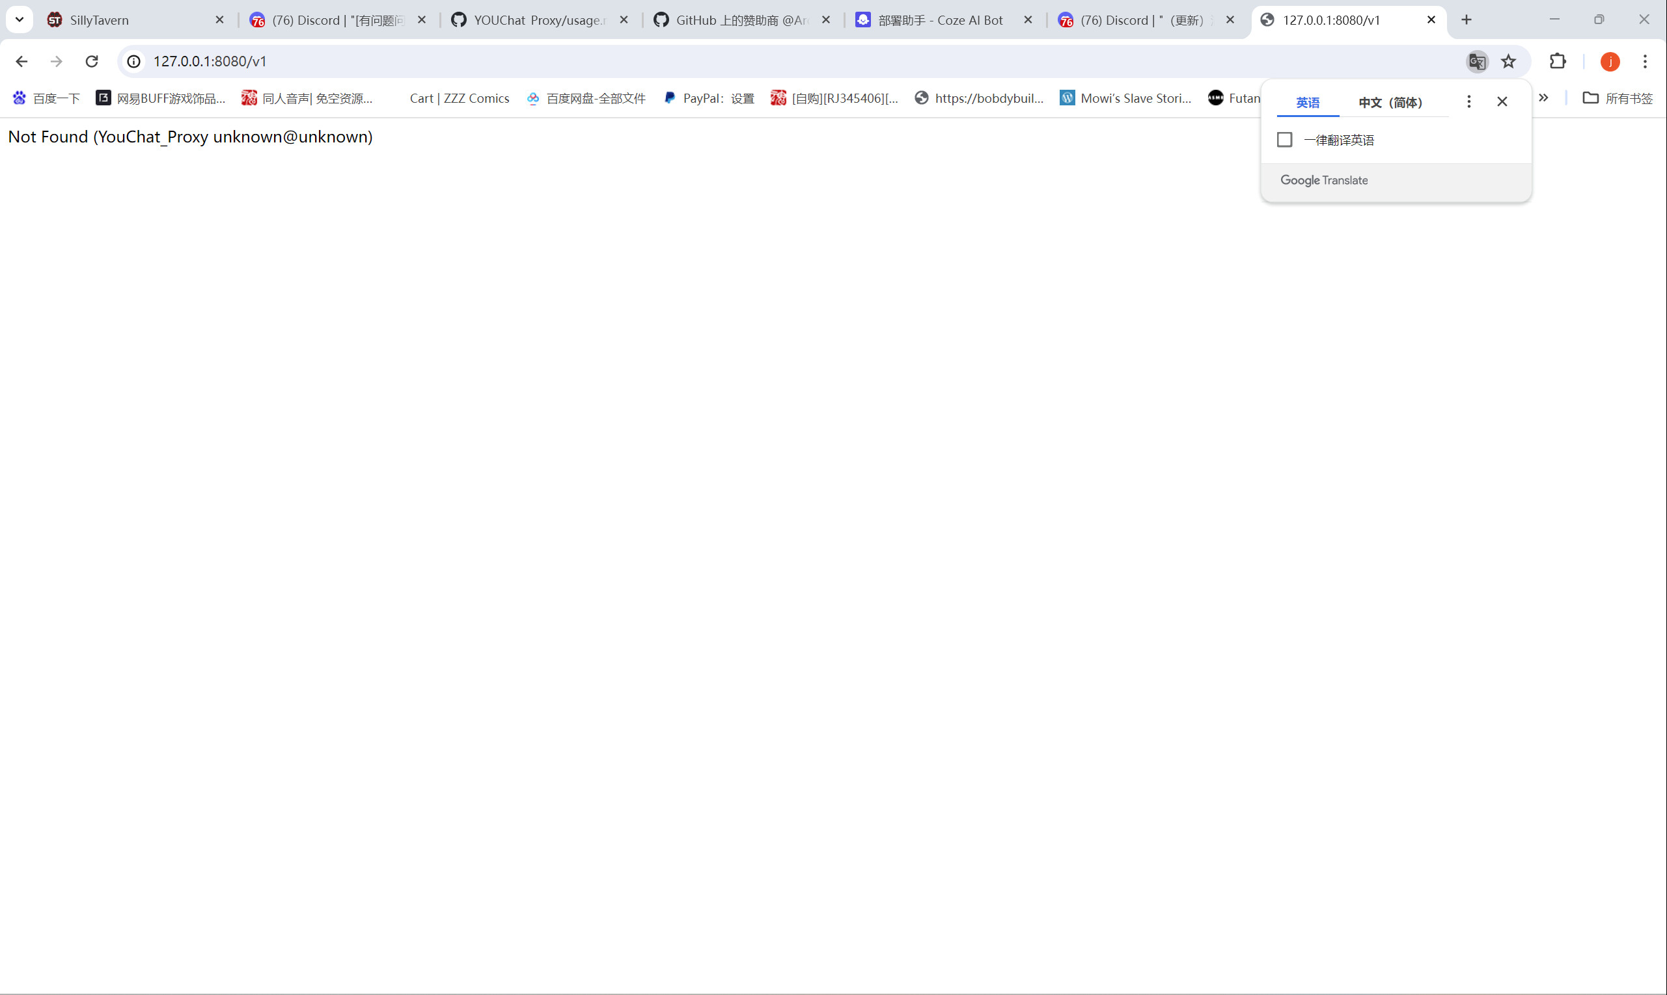Open the Chrome profile avatar
The image size is (1667, 995).
[x=1610, y=61]
